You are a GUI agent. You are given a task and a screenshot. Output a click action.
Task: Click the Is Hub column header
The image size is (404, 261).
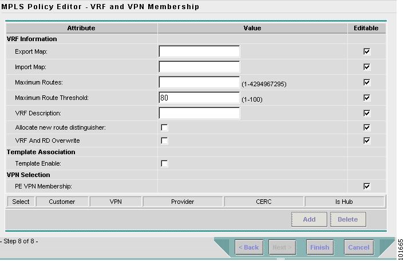click(x=344, y=202)
